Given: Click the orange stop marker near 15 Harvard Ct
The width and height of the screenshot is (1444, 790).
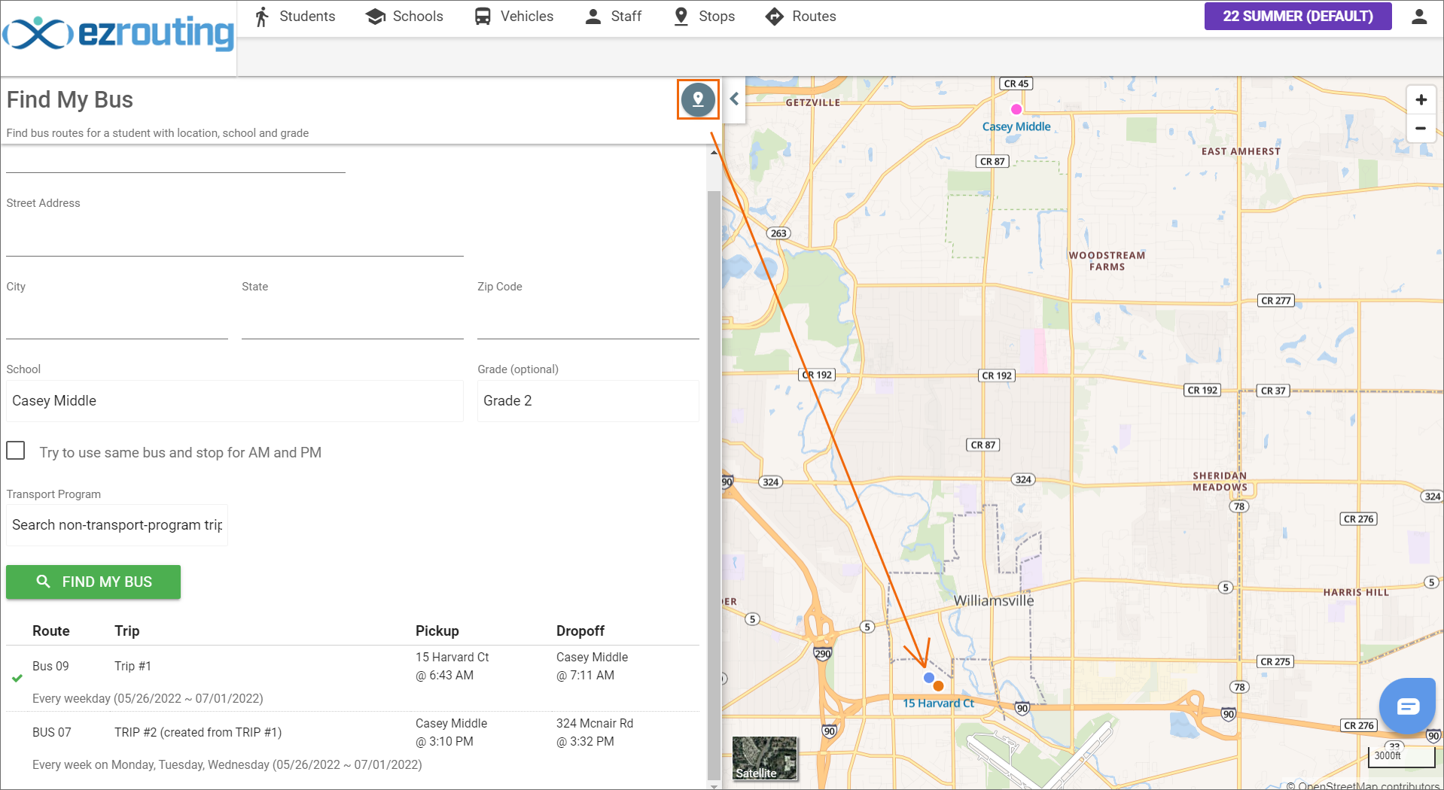Looking at the screenshot, I should pos(938,686).
